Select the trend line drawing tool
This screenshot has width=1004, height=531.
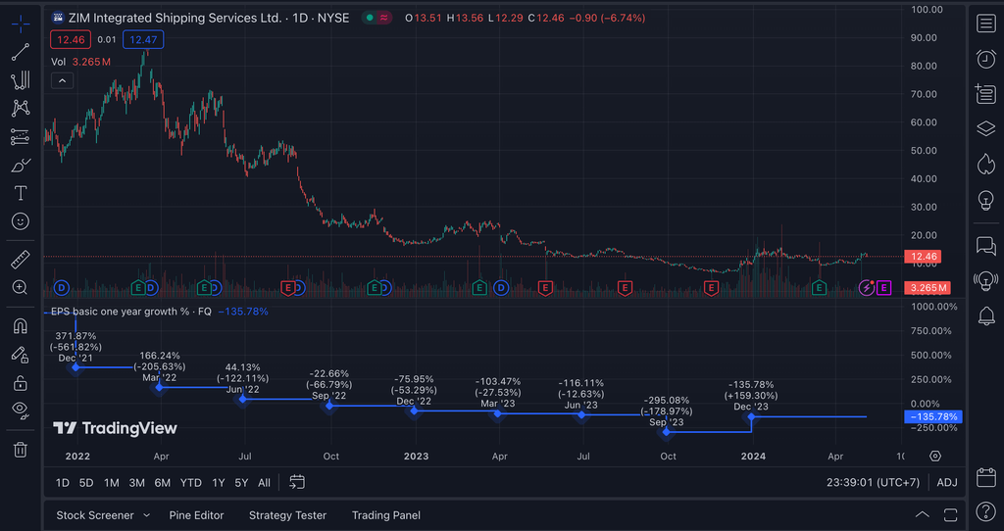pos(20,52)
